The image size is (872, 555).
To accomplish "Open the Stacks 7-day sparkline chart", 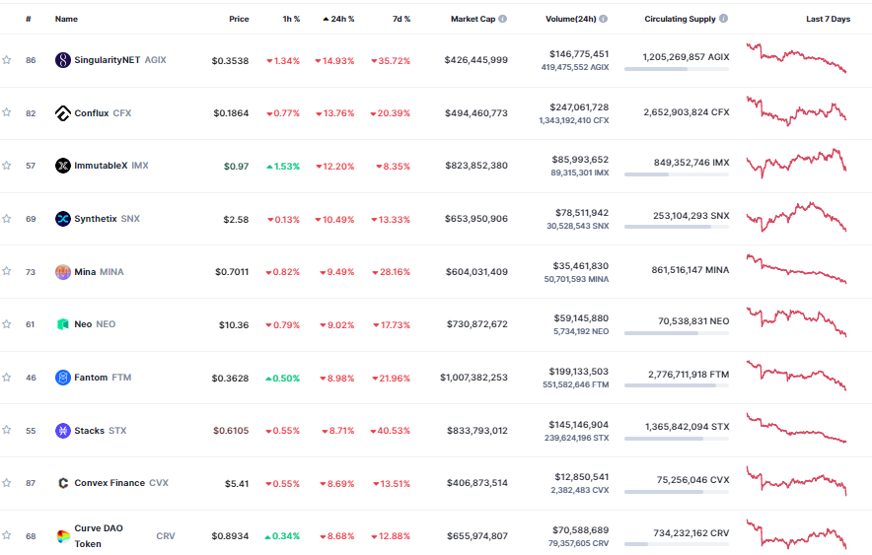I will (796, 428).
